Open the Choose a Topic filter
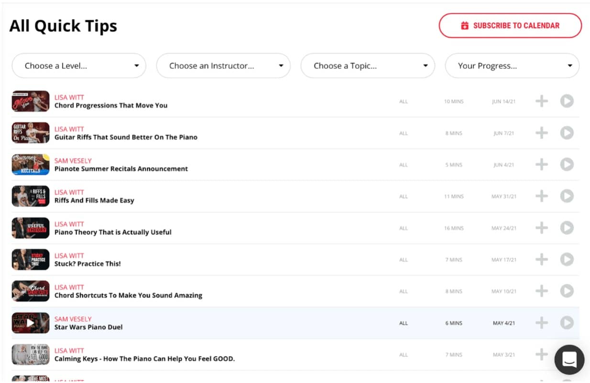Image resolution: width=590 pixels, height=383 pixels. pyautogui.click(x=368, y=66)
